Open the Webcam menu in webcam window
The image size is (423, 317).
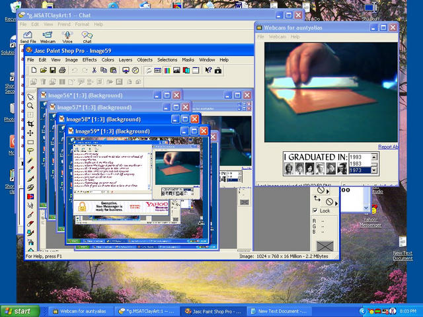(277, 37)
